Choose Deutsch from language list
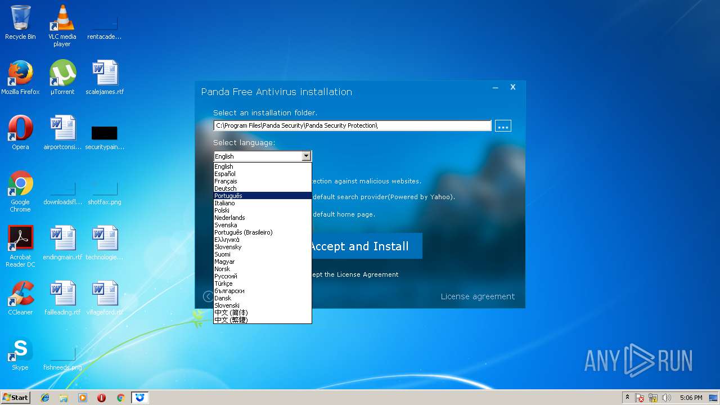 (263, 188)
